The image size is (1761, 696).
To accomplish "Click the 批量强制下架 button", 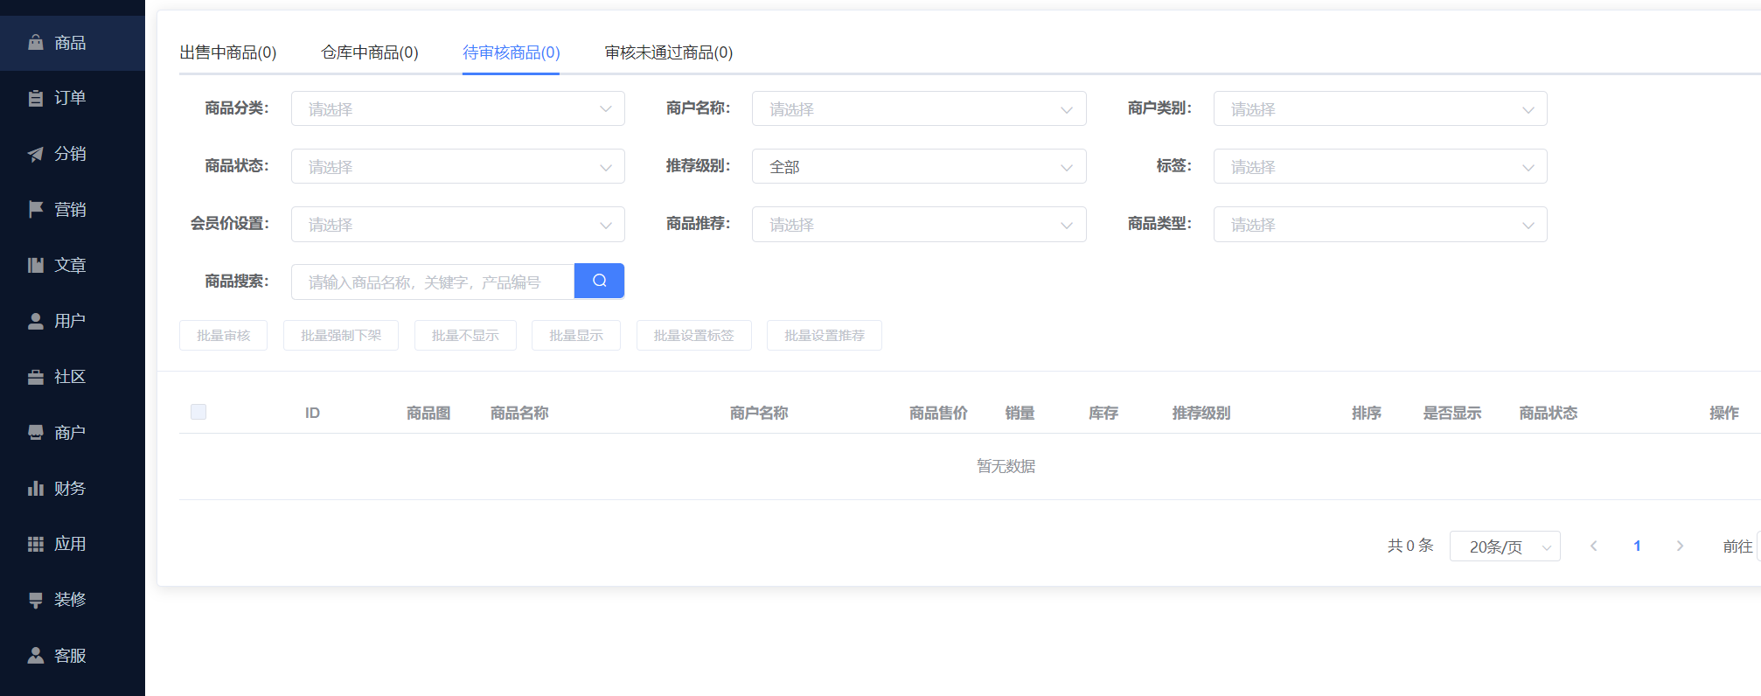I will (x=341, y=335).
